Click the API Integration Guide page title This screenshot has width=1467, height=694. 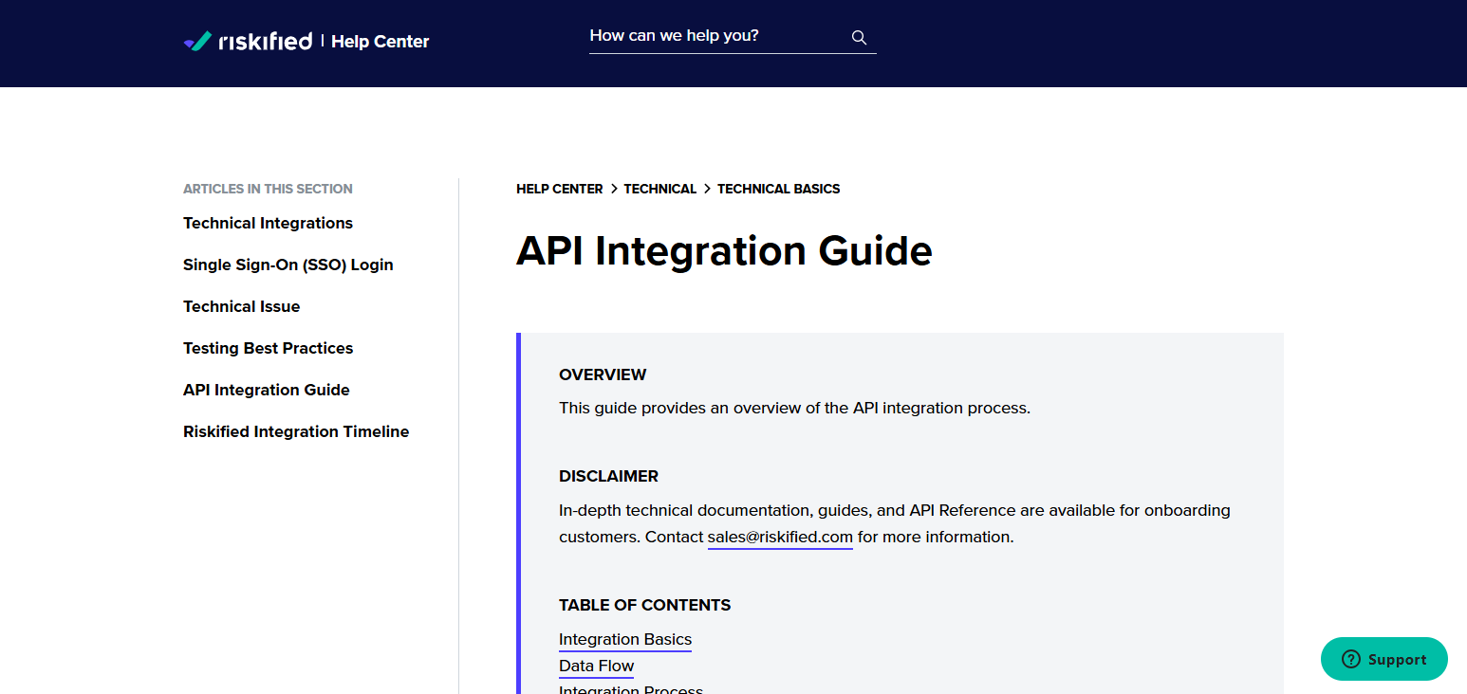click(x=724, y=251)
